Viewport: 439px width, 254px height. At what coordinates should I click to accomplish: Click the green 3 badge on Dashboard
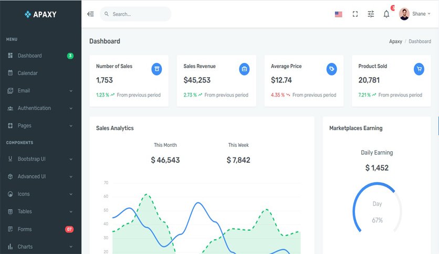[70, 56]
